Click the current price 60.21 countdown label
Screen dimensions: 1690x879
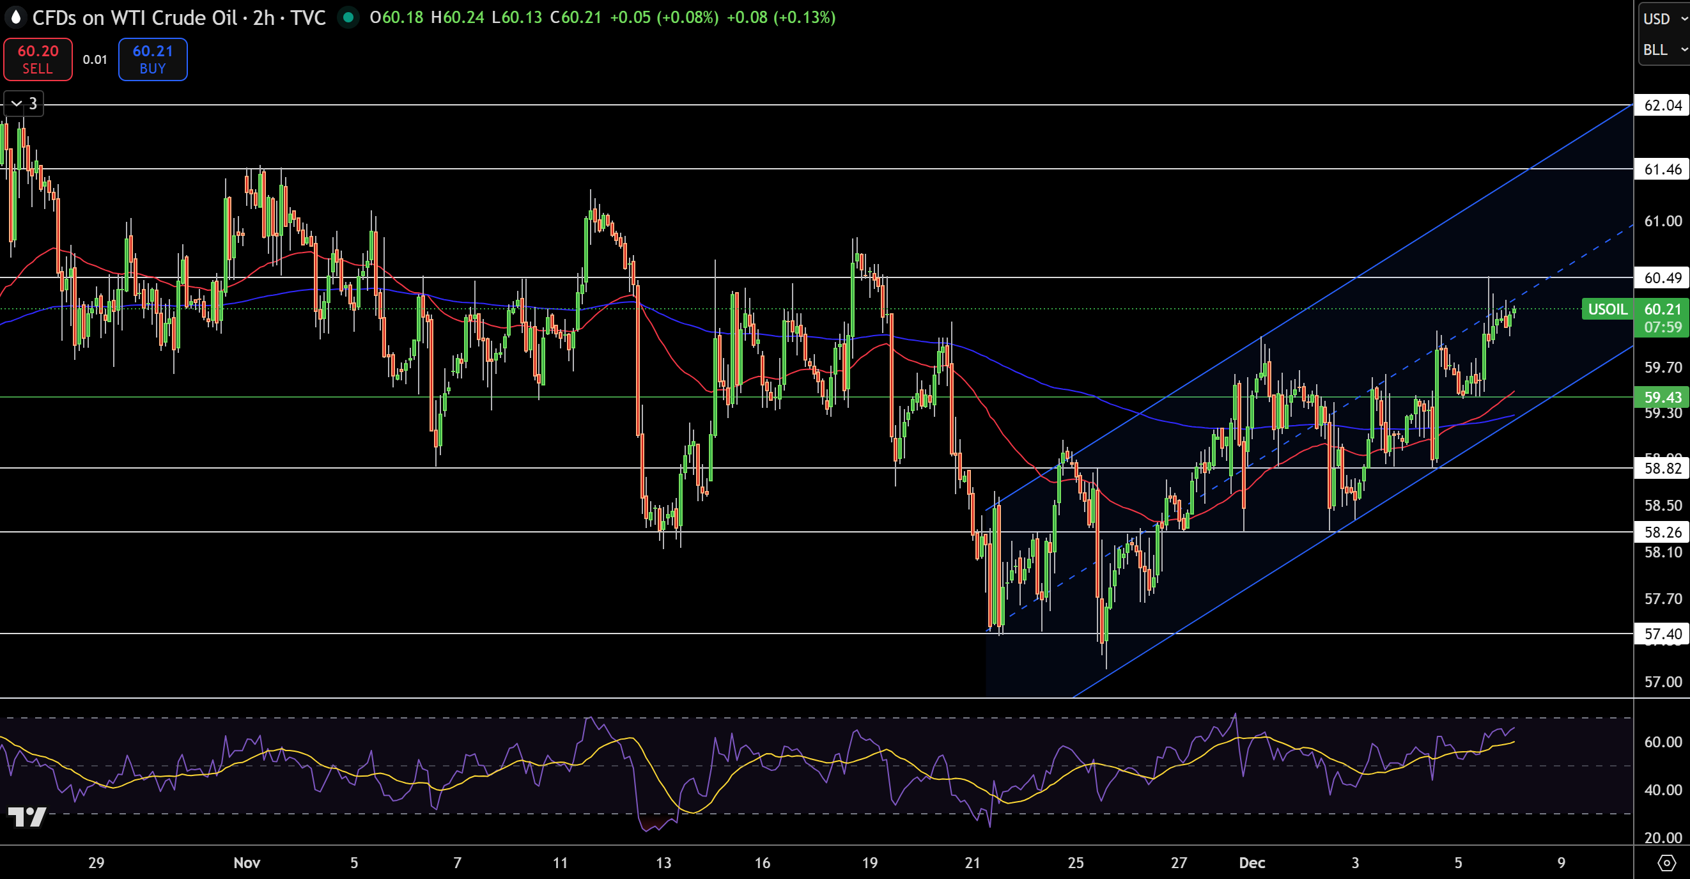(x=1663, y=318)
